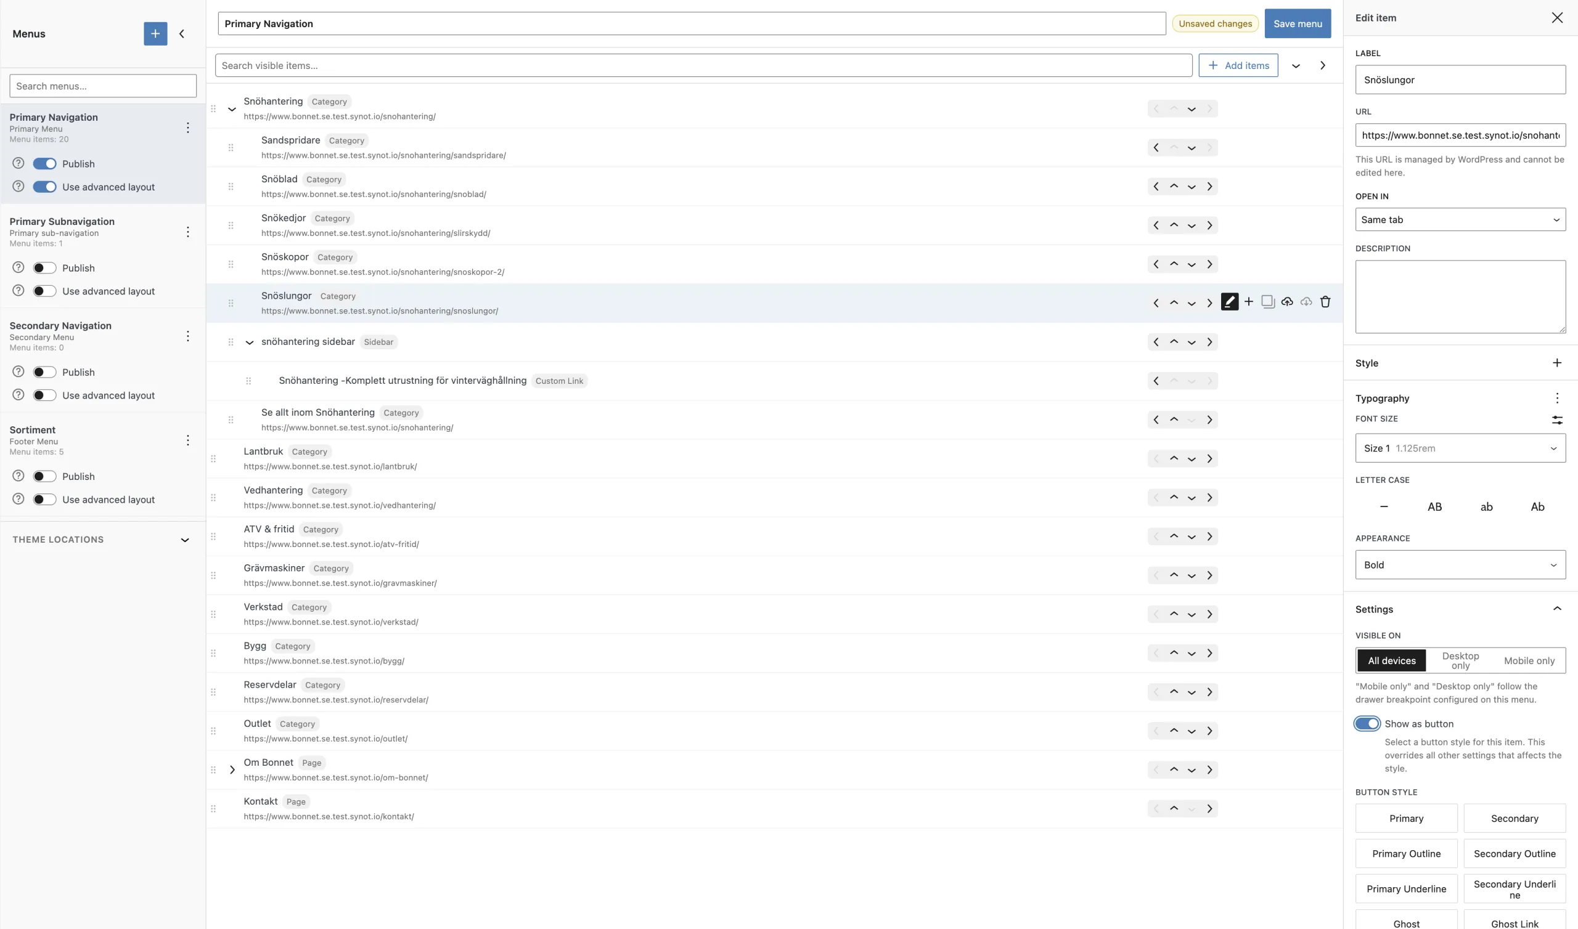Select Mobile only visibility option
This screenshot has height=929, width=1578.
[1529, 660]
